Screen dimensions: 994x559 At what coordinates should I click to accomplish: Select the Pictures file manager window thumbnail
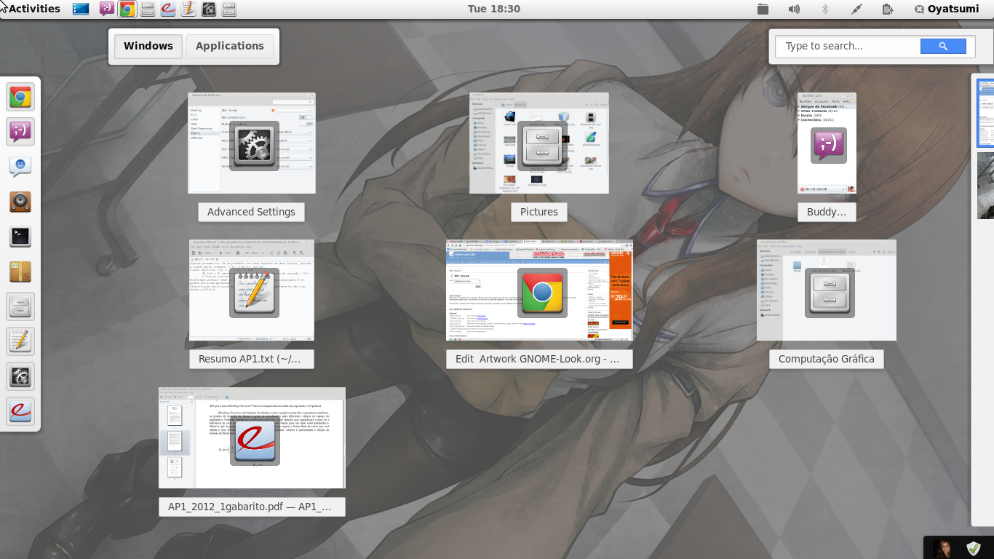[539, 143]
